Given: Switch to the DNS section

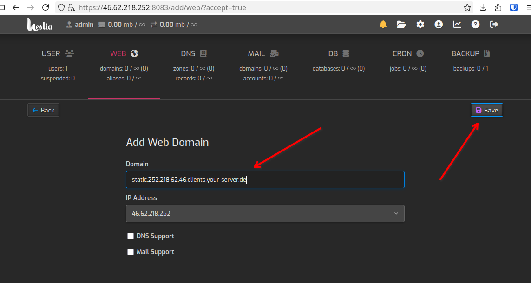Looking at the screenshot, I should pos(194,53).
